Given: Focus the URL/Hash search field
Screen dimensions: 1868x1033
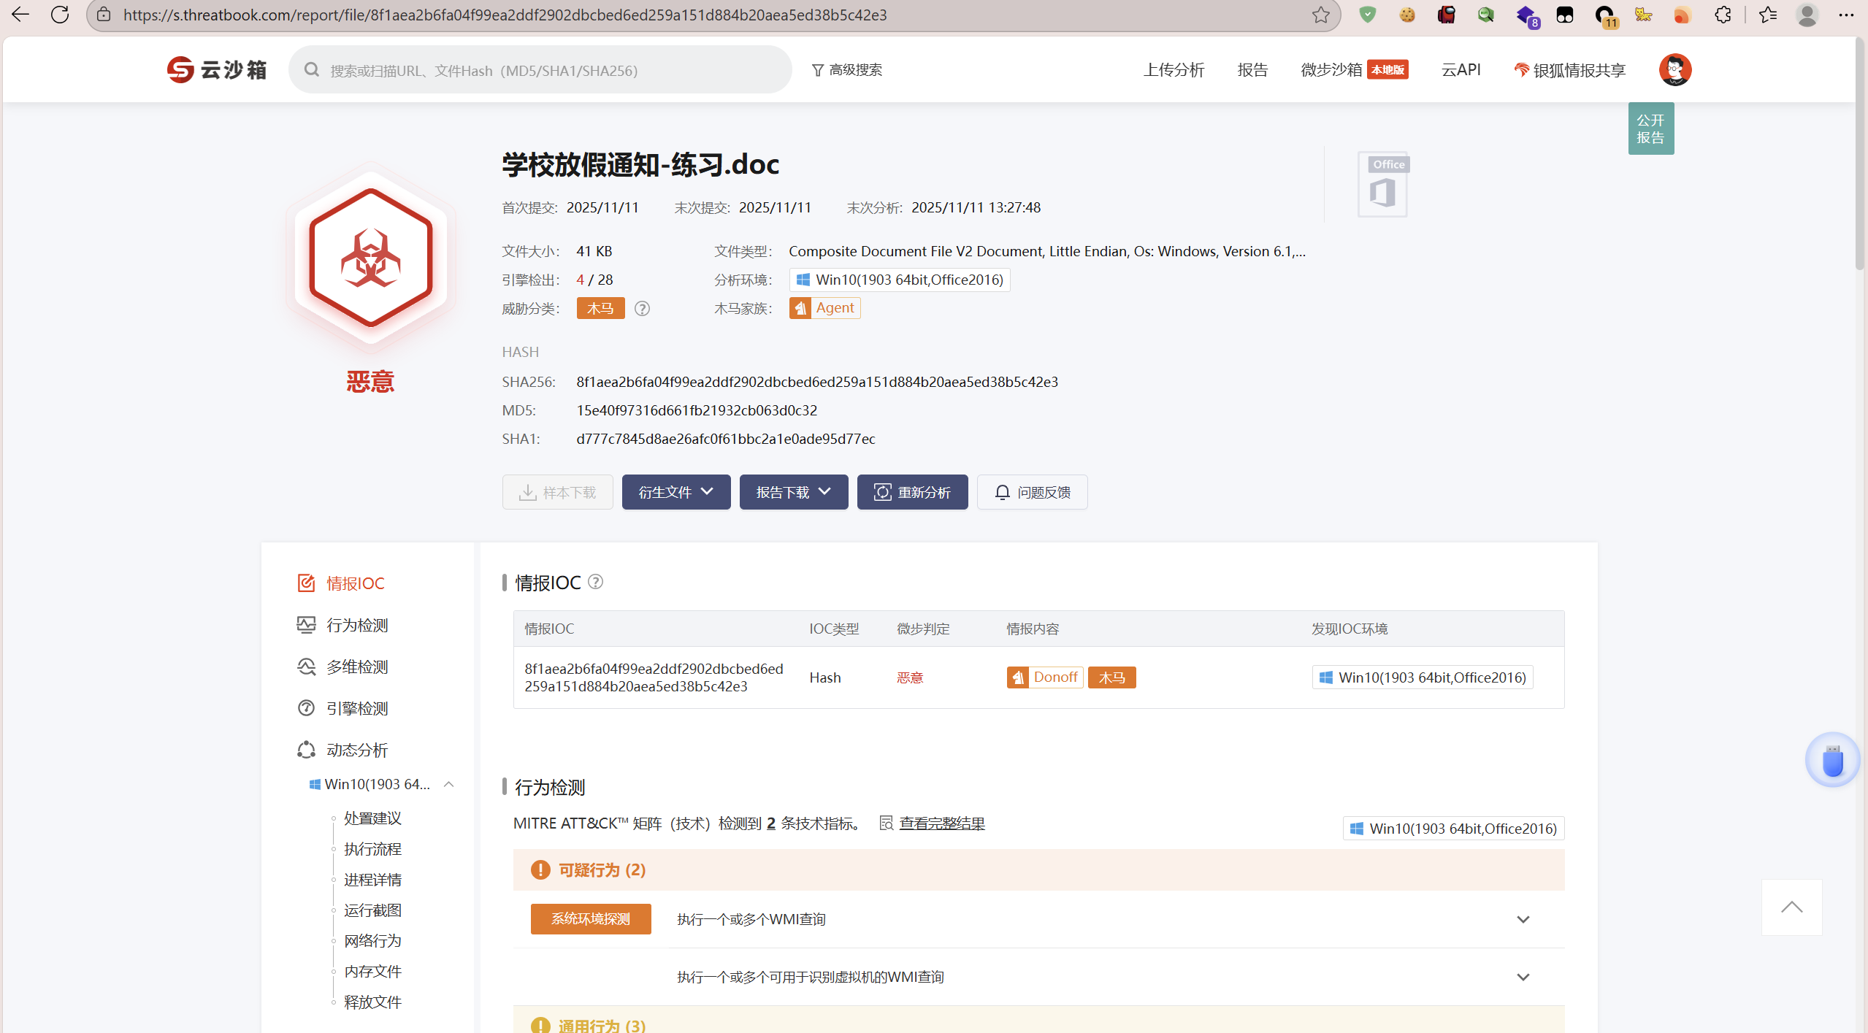Looking at the screenshot, I should (x=540, y=69).
